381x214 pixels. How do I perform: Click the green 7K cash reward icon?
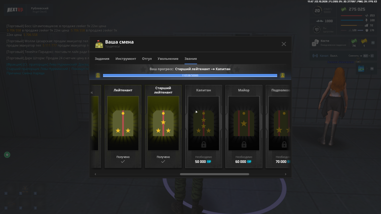(x=354, y=41)
